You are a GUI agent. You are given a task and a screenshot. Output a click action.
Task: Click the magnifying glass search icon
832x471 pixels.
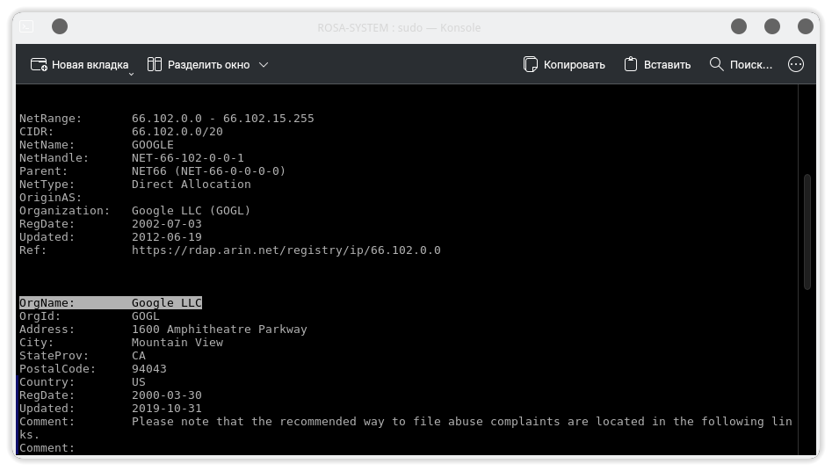pos(716,64)
